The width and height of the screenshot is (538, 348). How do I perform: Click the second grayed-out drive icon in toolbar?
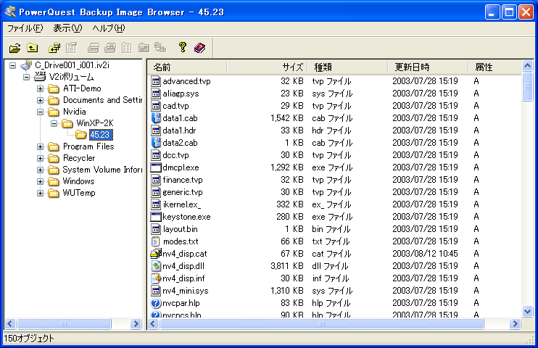tap(109, 48)
